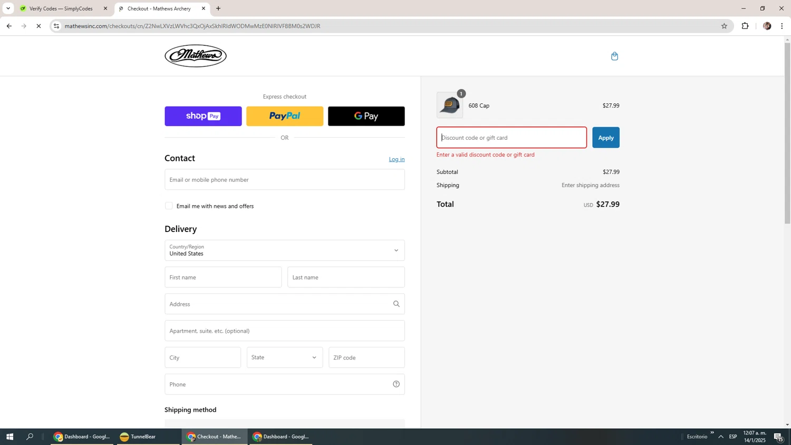Click the Log in link
This screenshot has width=791, height=445.
[x=397, y=159]
